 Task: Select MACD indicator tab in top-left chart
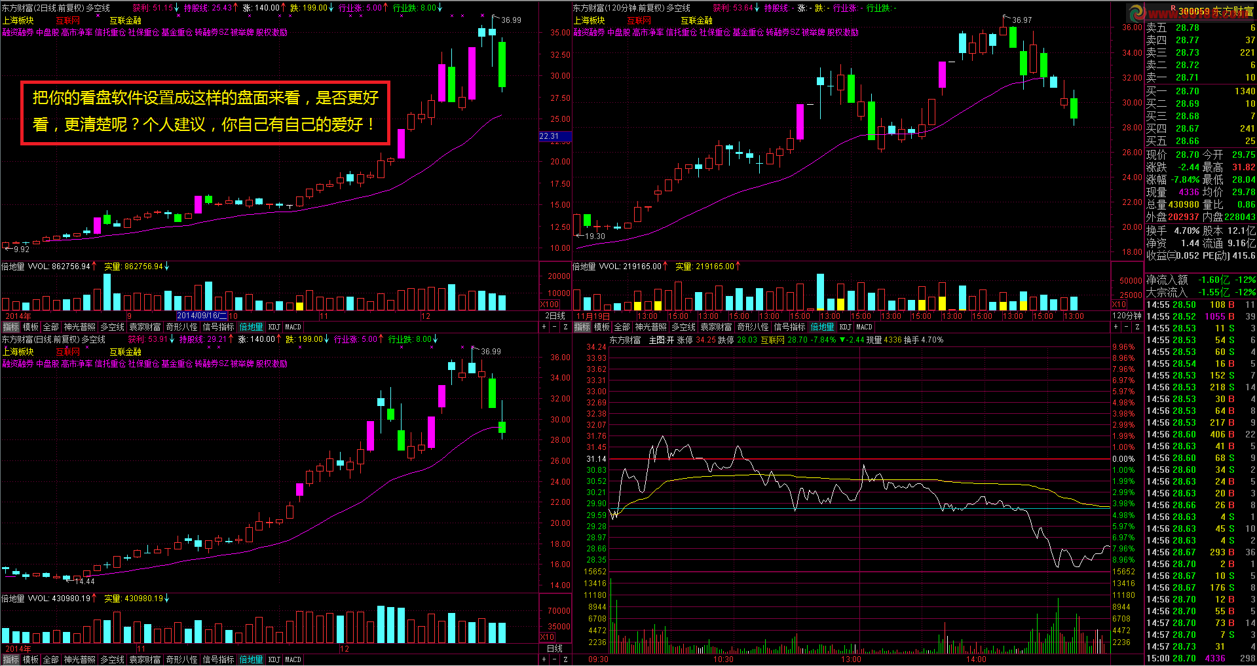point(293,327)
